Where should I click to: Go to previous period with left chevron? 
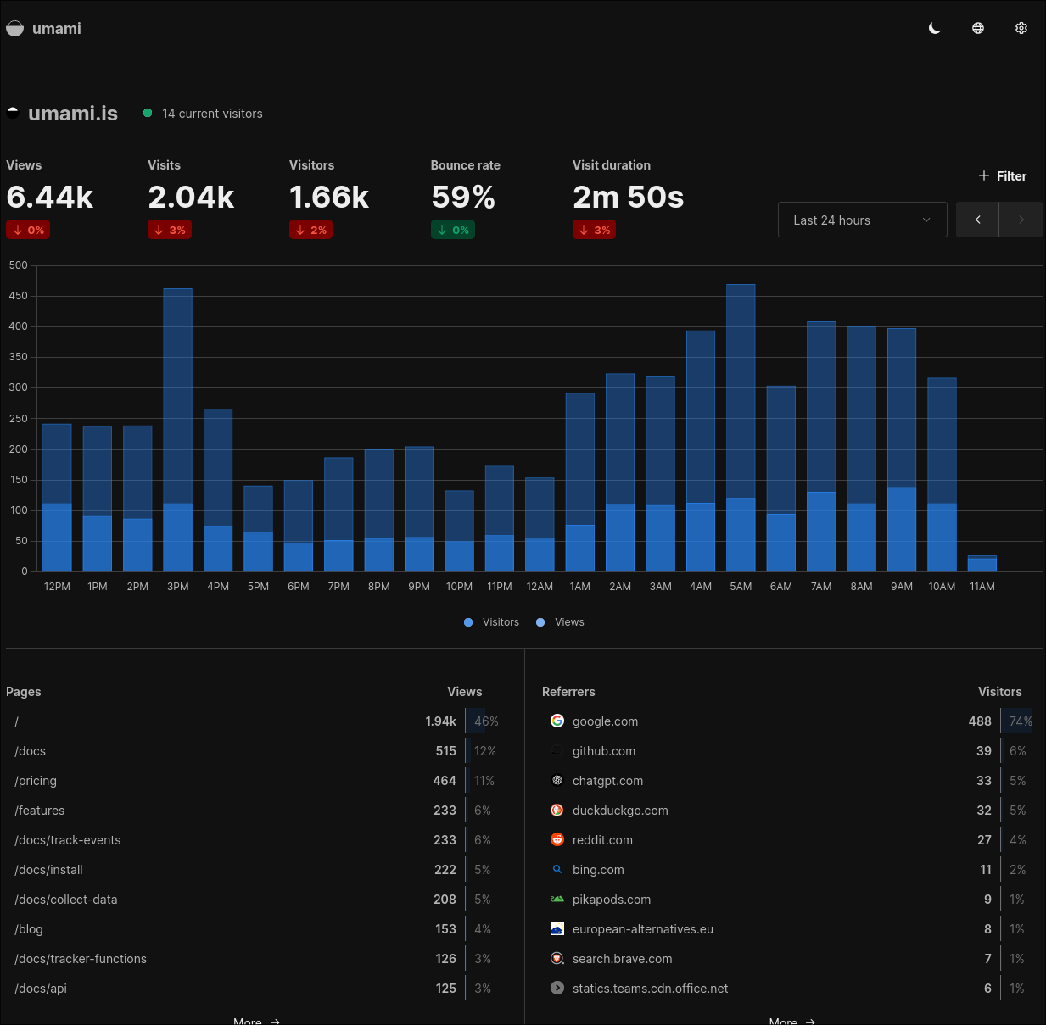977,220
